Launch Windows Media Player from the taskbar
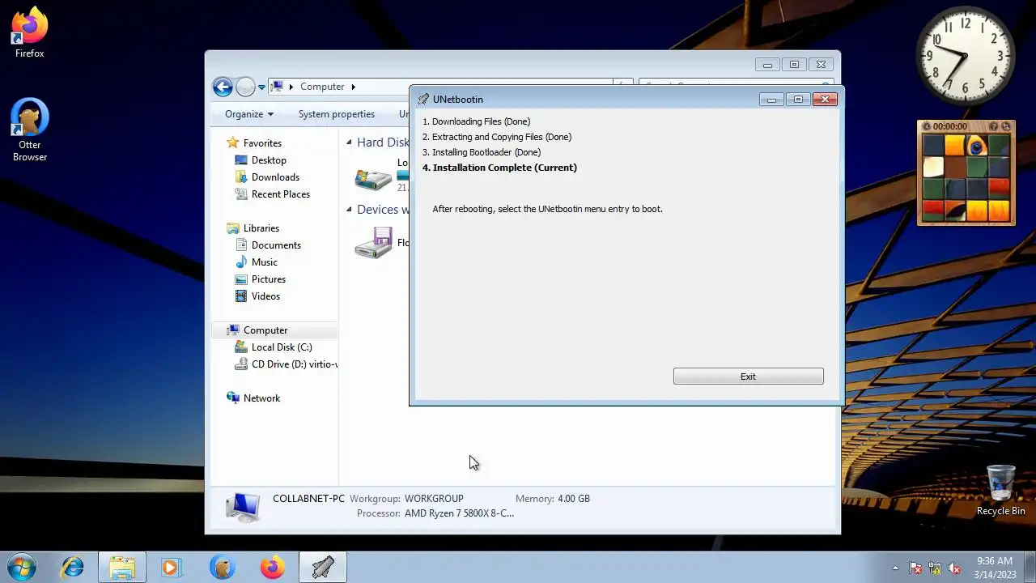Screen dimensions: 1036x583 pos(171,568)
